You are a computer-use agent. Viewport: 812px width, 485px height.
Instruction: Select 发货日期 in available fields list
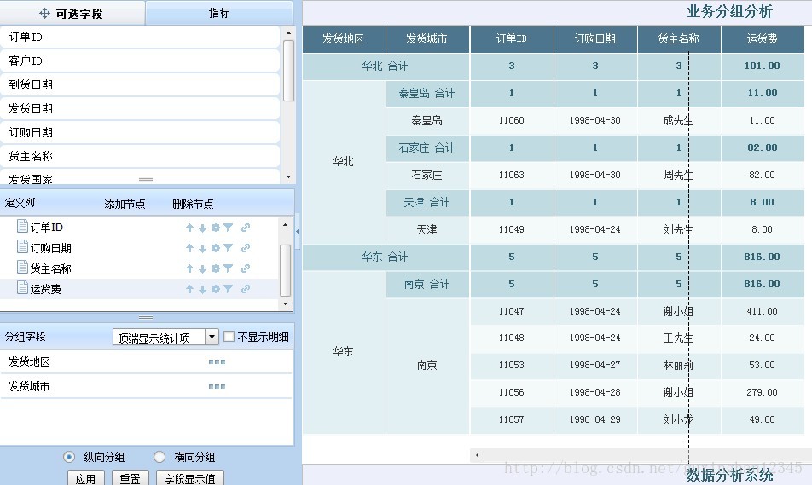[x=140, y=108]
